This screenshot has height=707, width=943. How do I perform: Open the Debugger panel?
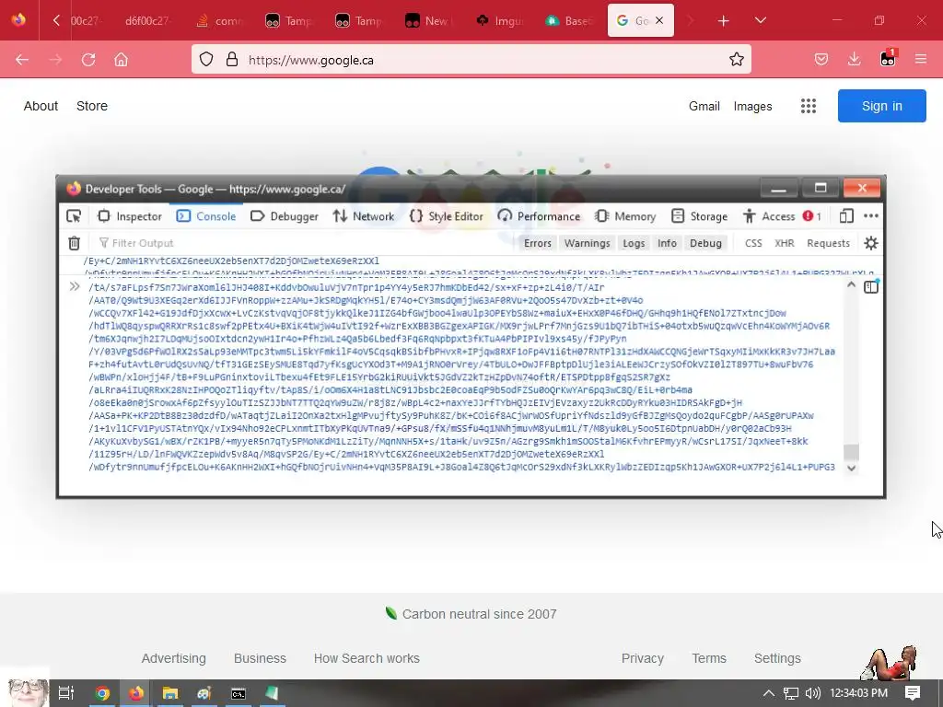click(x=284, y=216)
